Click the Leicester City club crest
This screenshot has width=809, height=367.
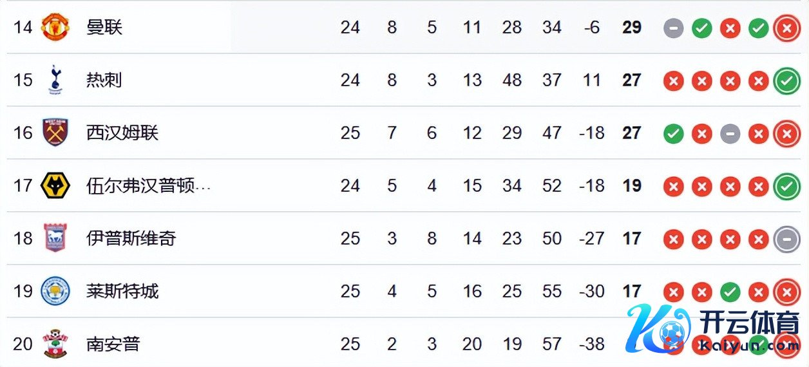[x=55, y=292]
